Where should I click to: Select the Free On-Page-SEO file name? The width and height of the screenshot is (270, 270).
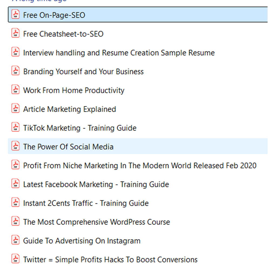(54, 15)
